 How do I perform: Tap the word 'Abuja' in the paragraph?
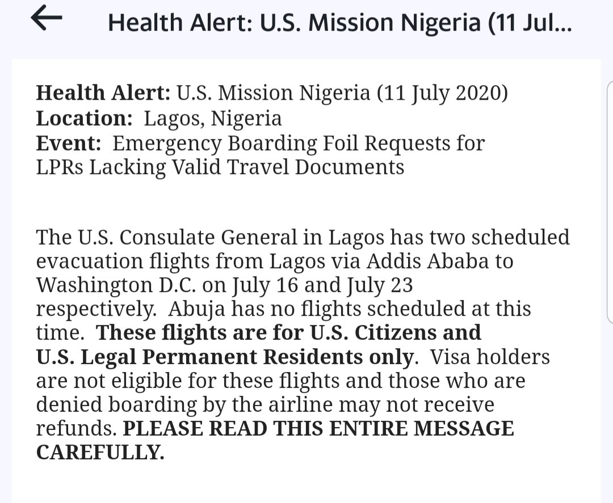[x=196, y=310]
